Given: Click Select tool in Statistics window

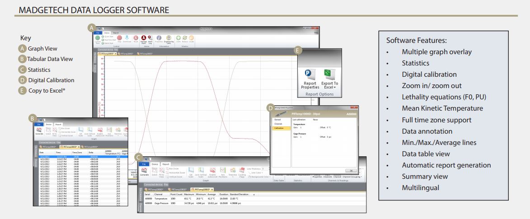Looking at the screenshot, I should pos(155,170).
